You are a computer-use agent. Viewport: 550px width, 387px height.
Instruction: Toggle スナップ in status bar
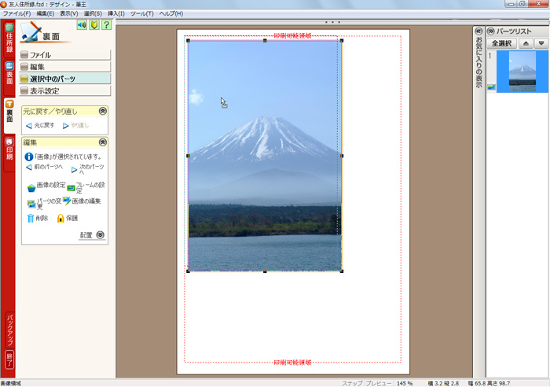click(x=352, y=383)
